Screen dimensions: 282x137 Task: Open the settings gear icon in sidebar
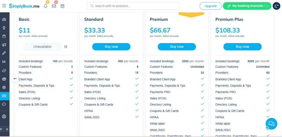click(4, 87)
